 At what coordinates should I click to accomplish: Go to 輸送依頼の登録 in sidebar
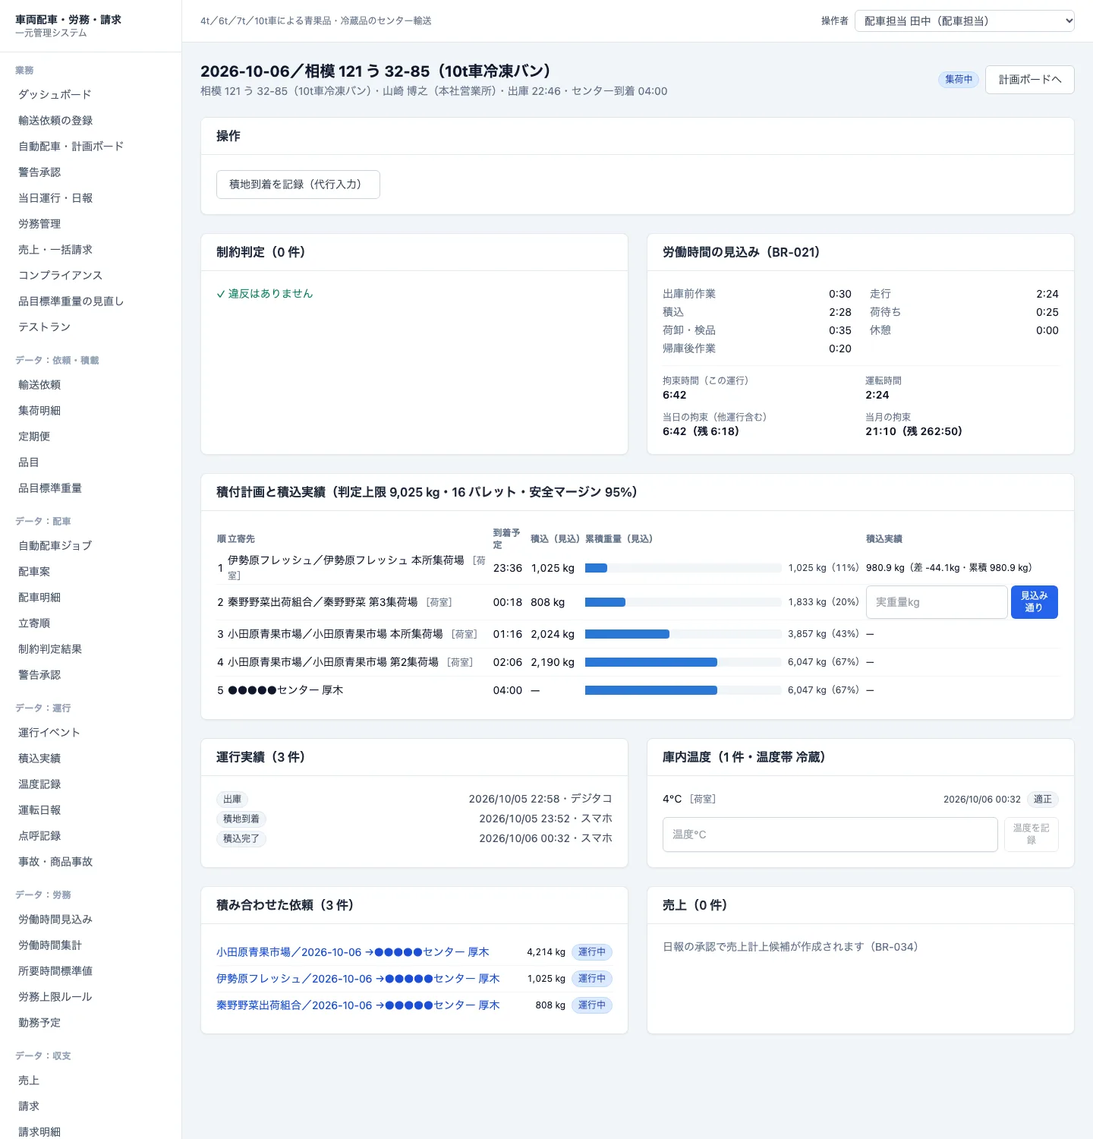pos(55,121)
